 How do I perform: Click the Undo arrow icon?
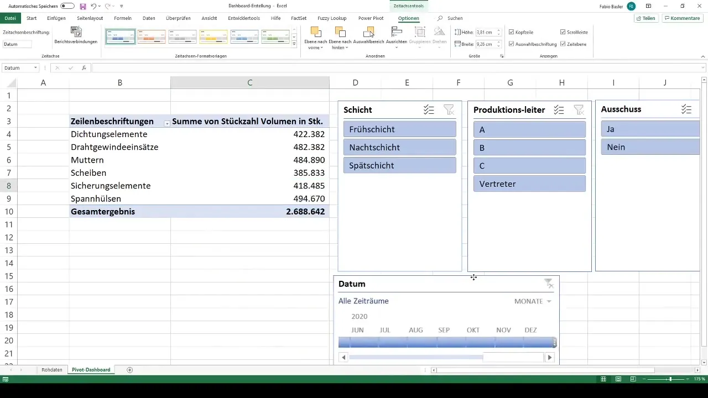[x=93, y=6]
